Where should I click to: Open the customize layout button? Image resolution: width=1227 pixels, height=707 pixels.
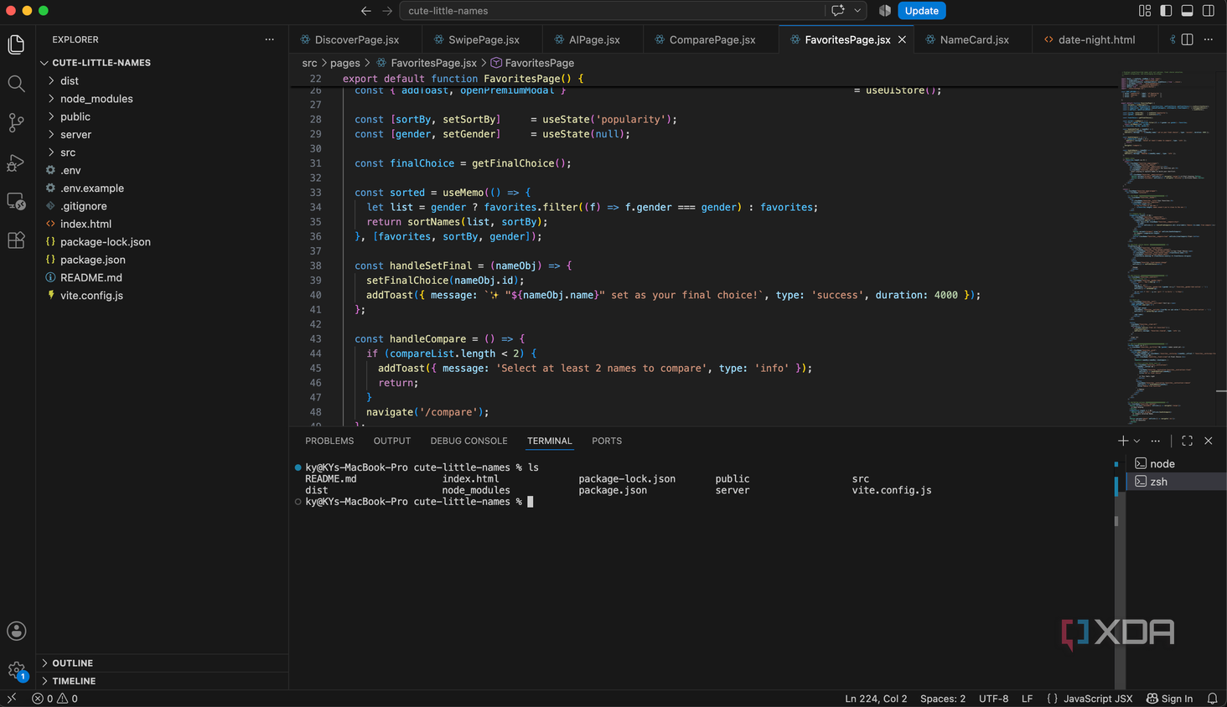pos(1145,11)
